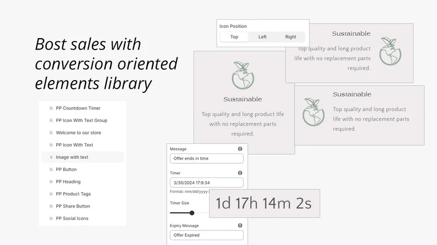Select the PP Icon With Text element
Image resolution: width=437 pixels, height=245 pixels.
82,145
